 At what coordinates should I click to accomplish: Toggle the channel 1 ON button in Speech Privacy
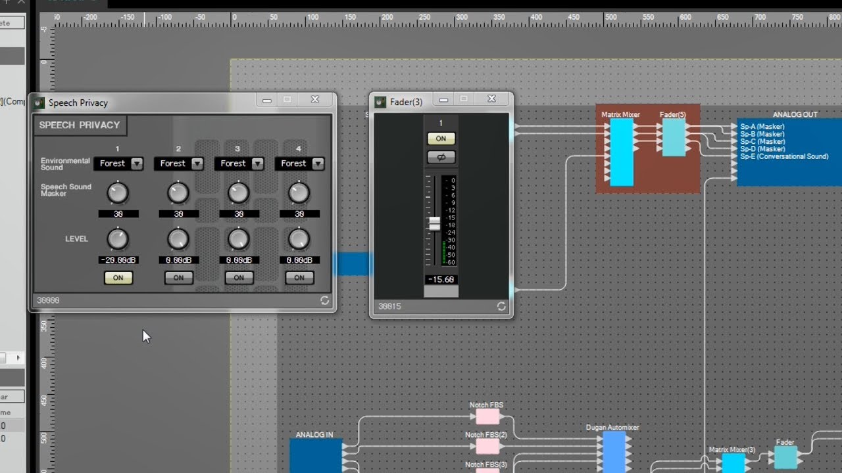[118, 278]
